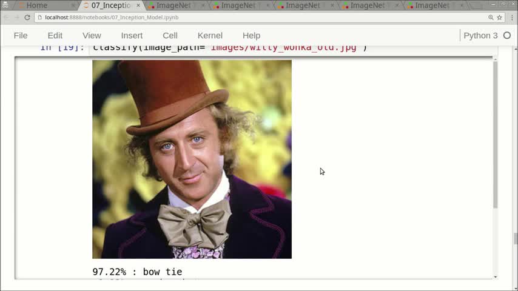
Task: Click the '97.22% : bow tie' result text
Action: tap(137, 272)
